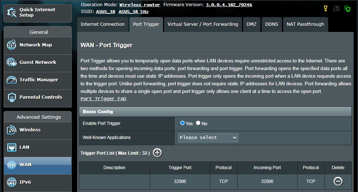The width and height of the screenshot is (358, 192).
Task: Open the DDNS tab
Action: pos(271,24)
